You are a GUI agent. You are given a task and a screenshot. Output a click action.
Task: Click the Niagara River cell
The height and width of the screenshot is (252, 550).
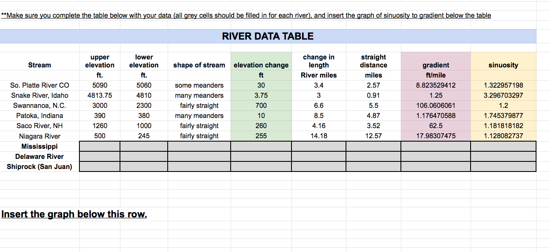pyautogui.click(x=39, y=136)
